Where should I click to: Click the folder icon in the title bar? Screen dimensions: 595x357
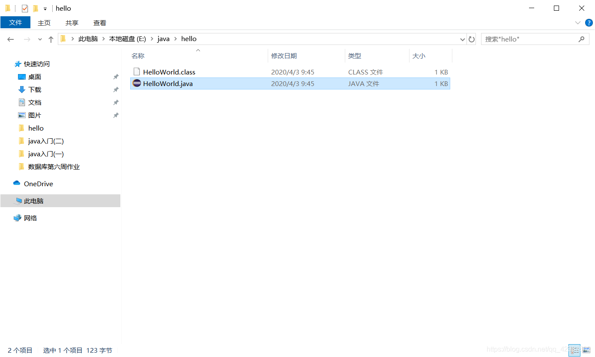pyautogui.click(x=8, y=8)
